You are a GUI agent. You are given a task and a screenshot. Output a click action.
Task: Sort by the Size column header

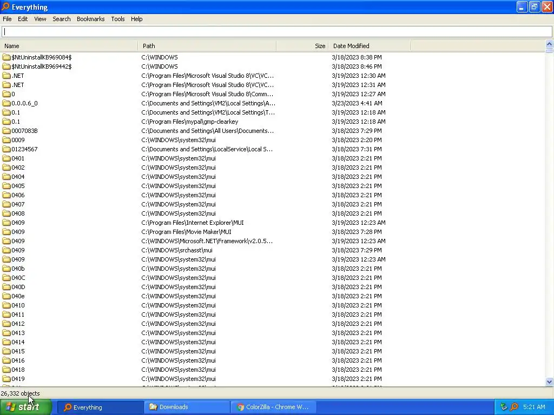coord(302,46)
